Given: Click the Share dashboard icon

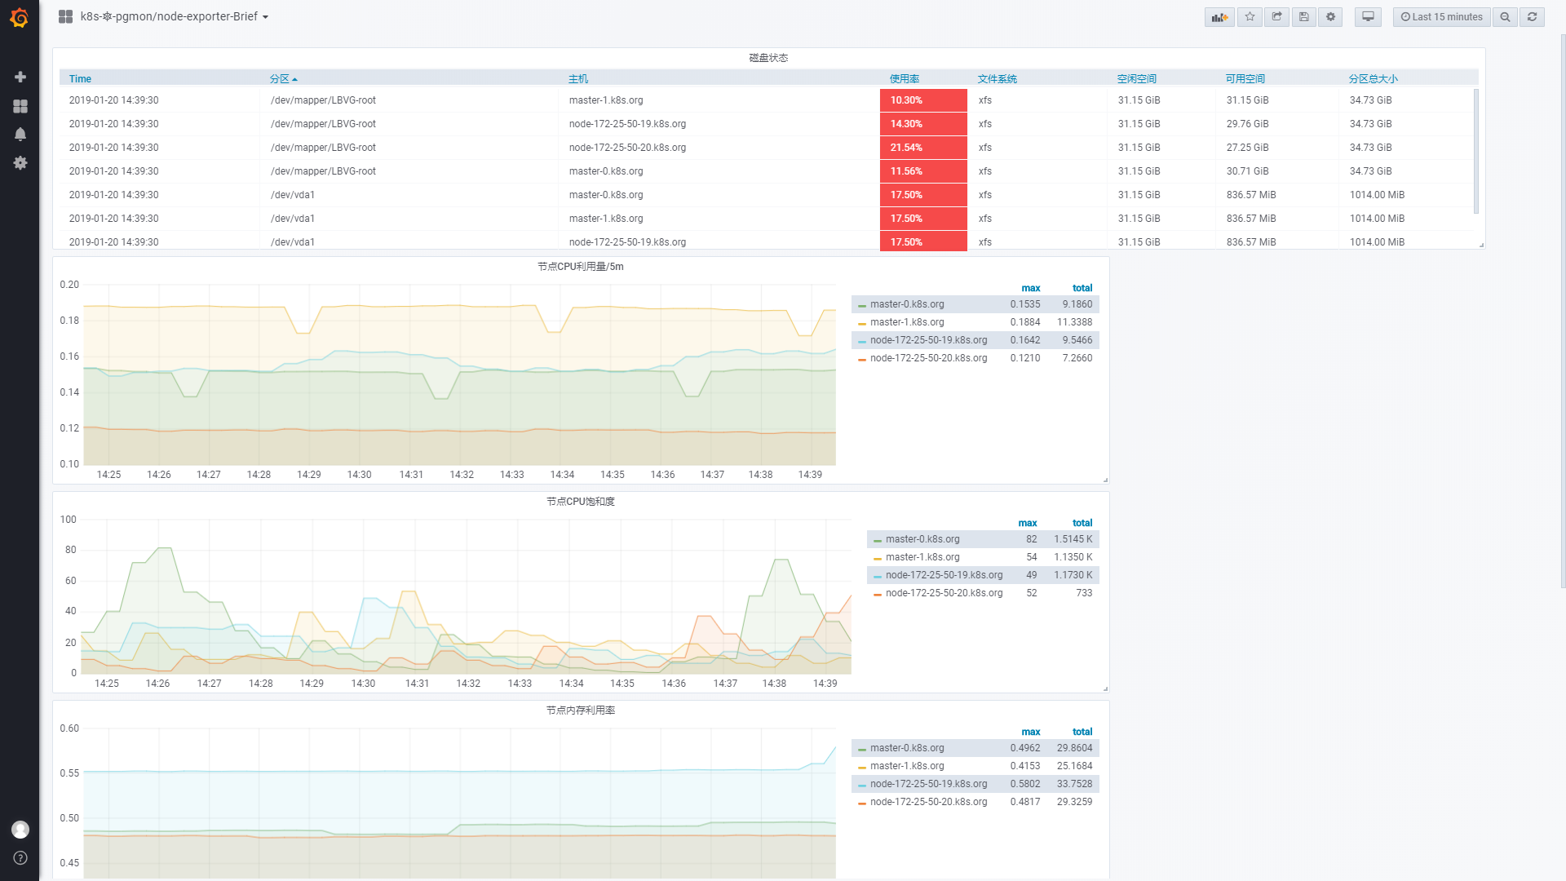Looking at the screenshot, I should (1276, 17).
